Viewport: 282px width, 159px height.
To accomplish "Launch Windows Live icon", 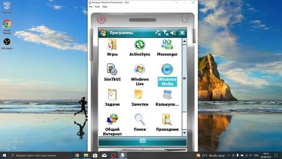I will pyautogui.click(x=140, y=69).
